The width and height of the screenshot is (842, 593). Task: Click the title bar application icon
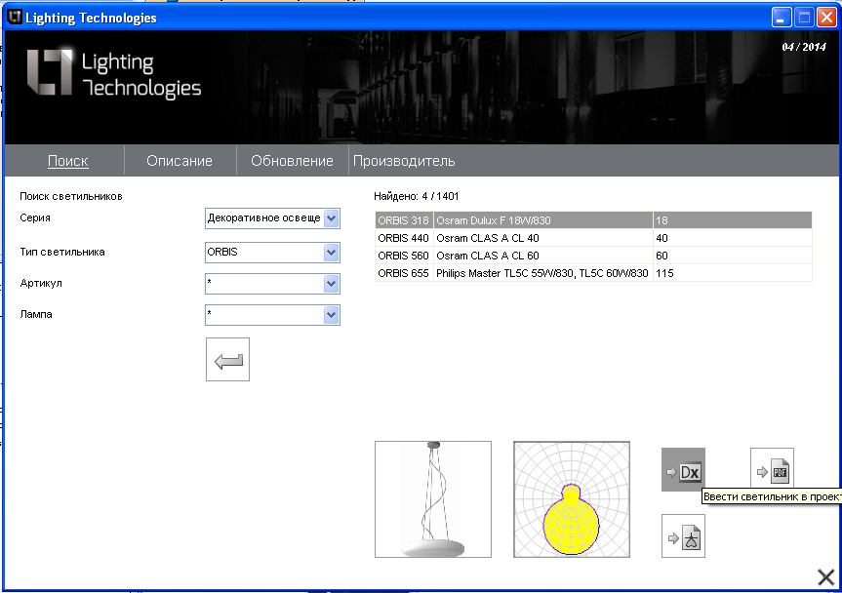click(x=15, y=18)
